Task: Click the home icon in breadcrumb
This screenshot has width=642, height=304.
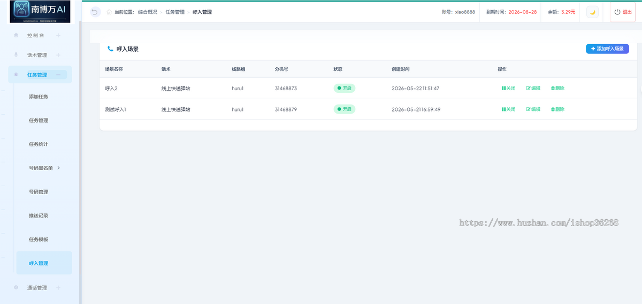Action: coord(109,12)
